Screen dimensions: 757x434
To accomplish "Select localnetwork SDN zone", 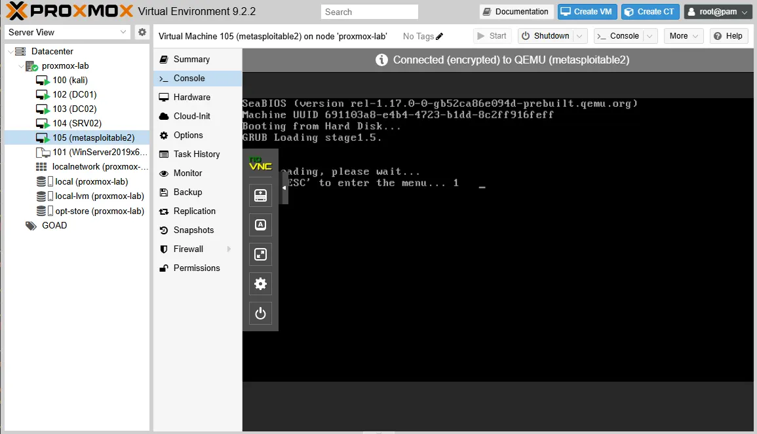I will click(x=77, y=167).
